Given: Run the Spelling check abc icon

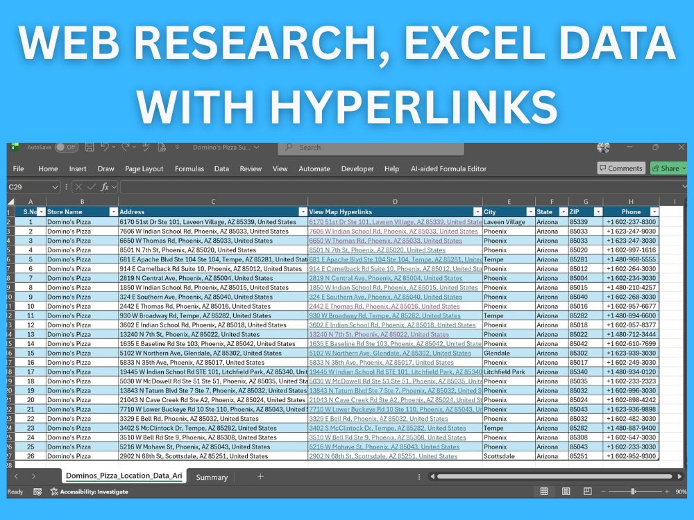Looking at the screenshot, I should pyautogui.click(x=146, y=147).
